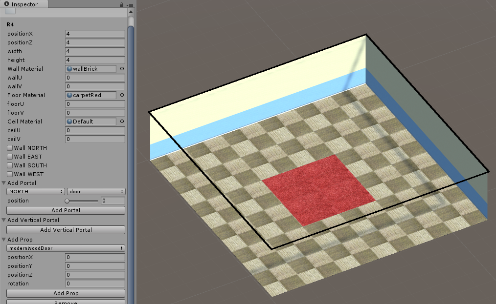Click the Add Vertical Portal button
496x304 pixels.
click(x=66, y=230)
